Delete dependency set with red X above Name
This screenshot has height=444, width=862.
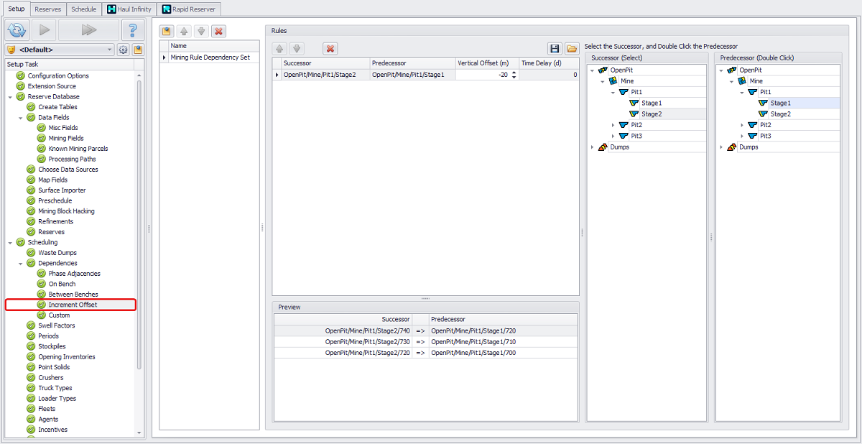click(x=218, y=31)
